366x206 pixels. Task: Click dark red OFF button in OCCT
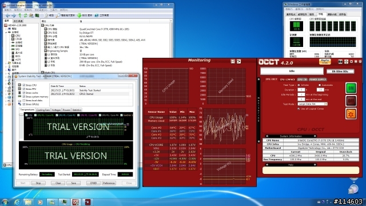pos(351,101)
